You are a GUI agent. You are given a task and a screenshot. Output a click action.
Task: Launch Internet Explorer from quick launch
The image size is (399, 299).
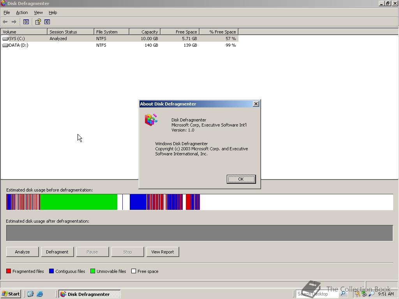pyautogui.click(x=40, y=294)
